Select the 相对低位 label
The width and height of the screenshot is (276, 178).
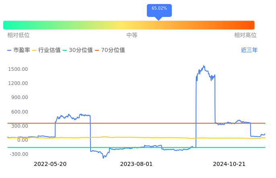[19, 35]
